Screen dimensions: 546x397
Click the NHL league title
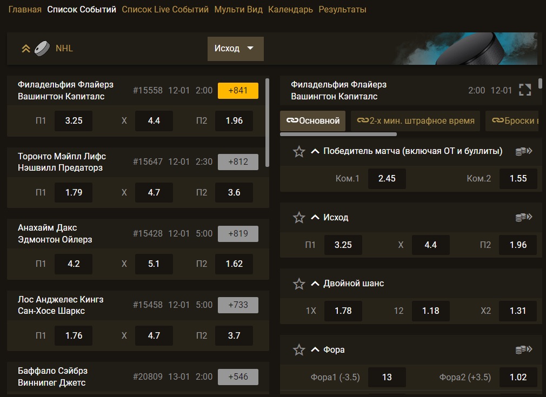click(64, 49)
